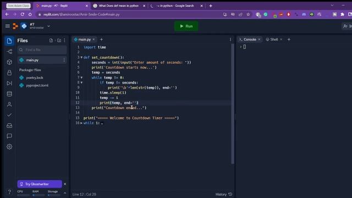Open the Authentication person icon
Image resolution: width=352 pixels, height=198 pixels.
tap(9, 105)
